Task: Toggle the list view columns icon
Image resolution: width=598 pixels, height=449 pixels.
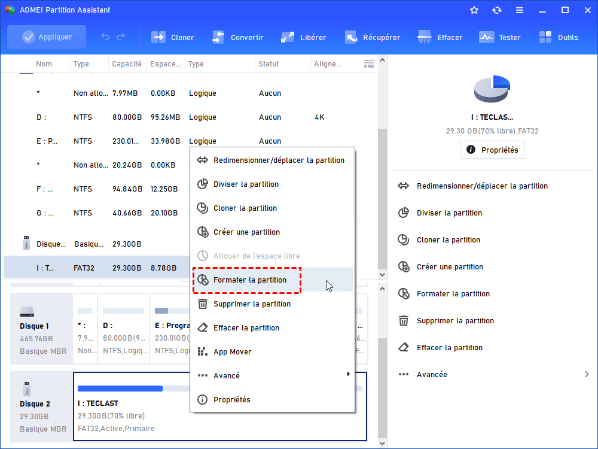Action: [x=369, y=63]
